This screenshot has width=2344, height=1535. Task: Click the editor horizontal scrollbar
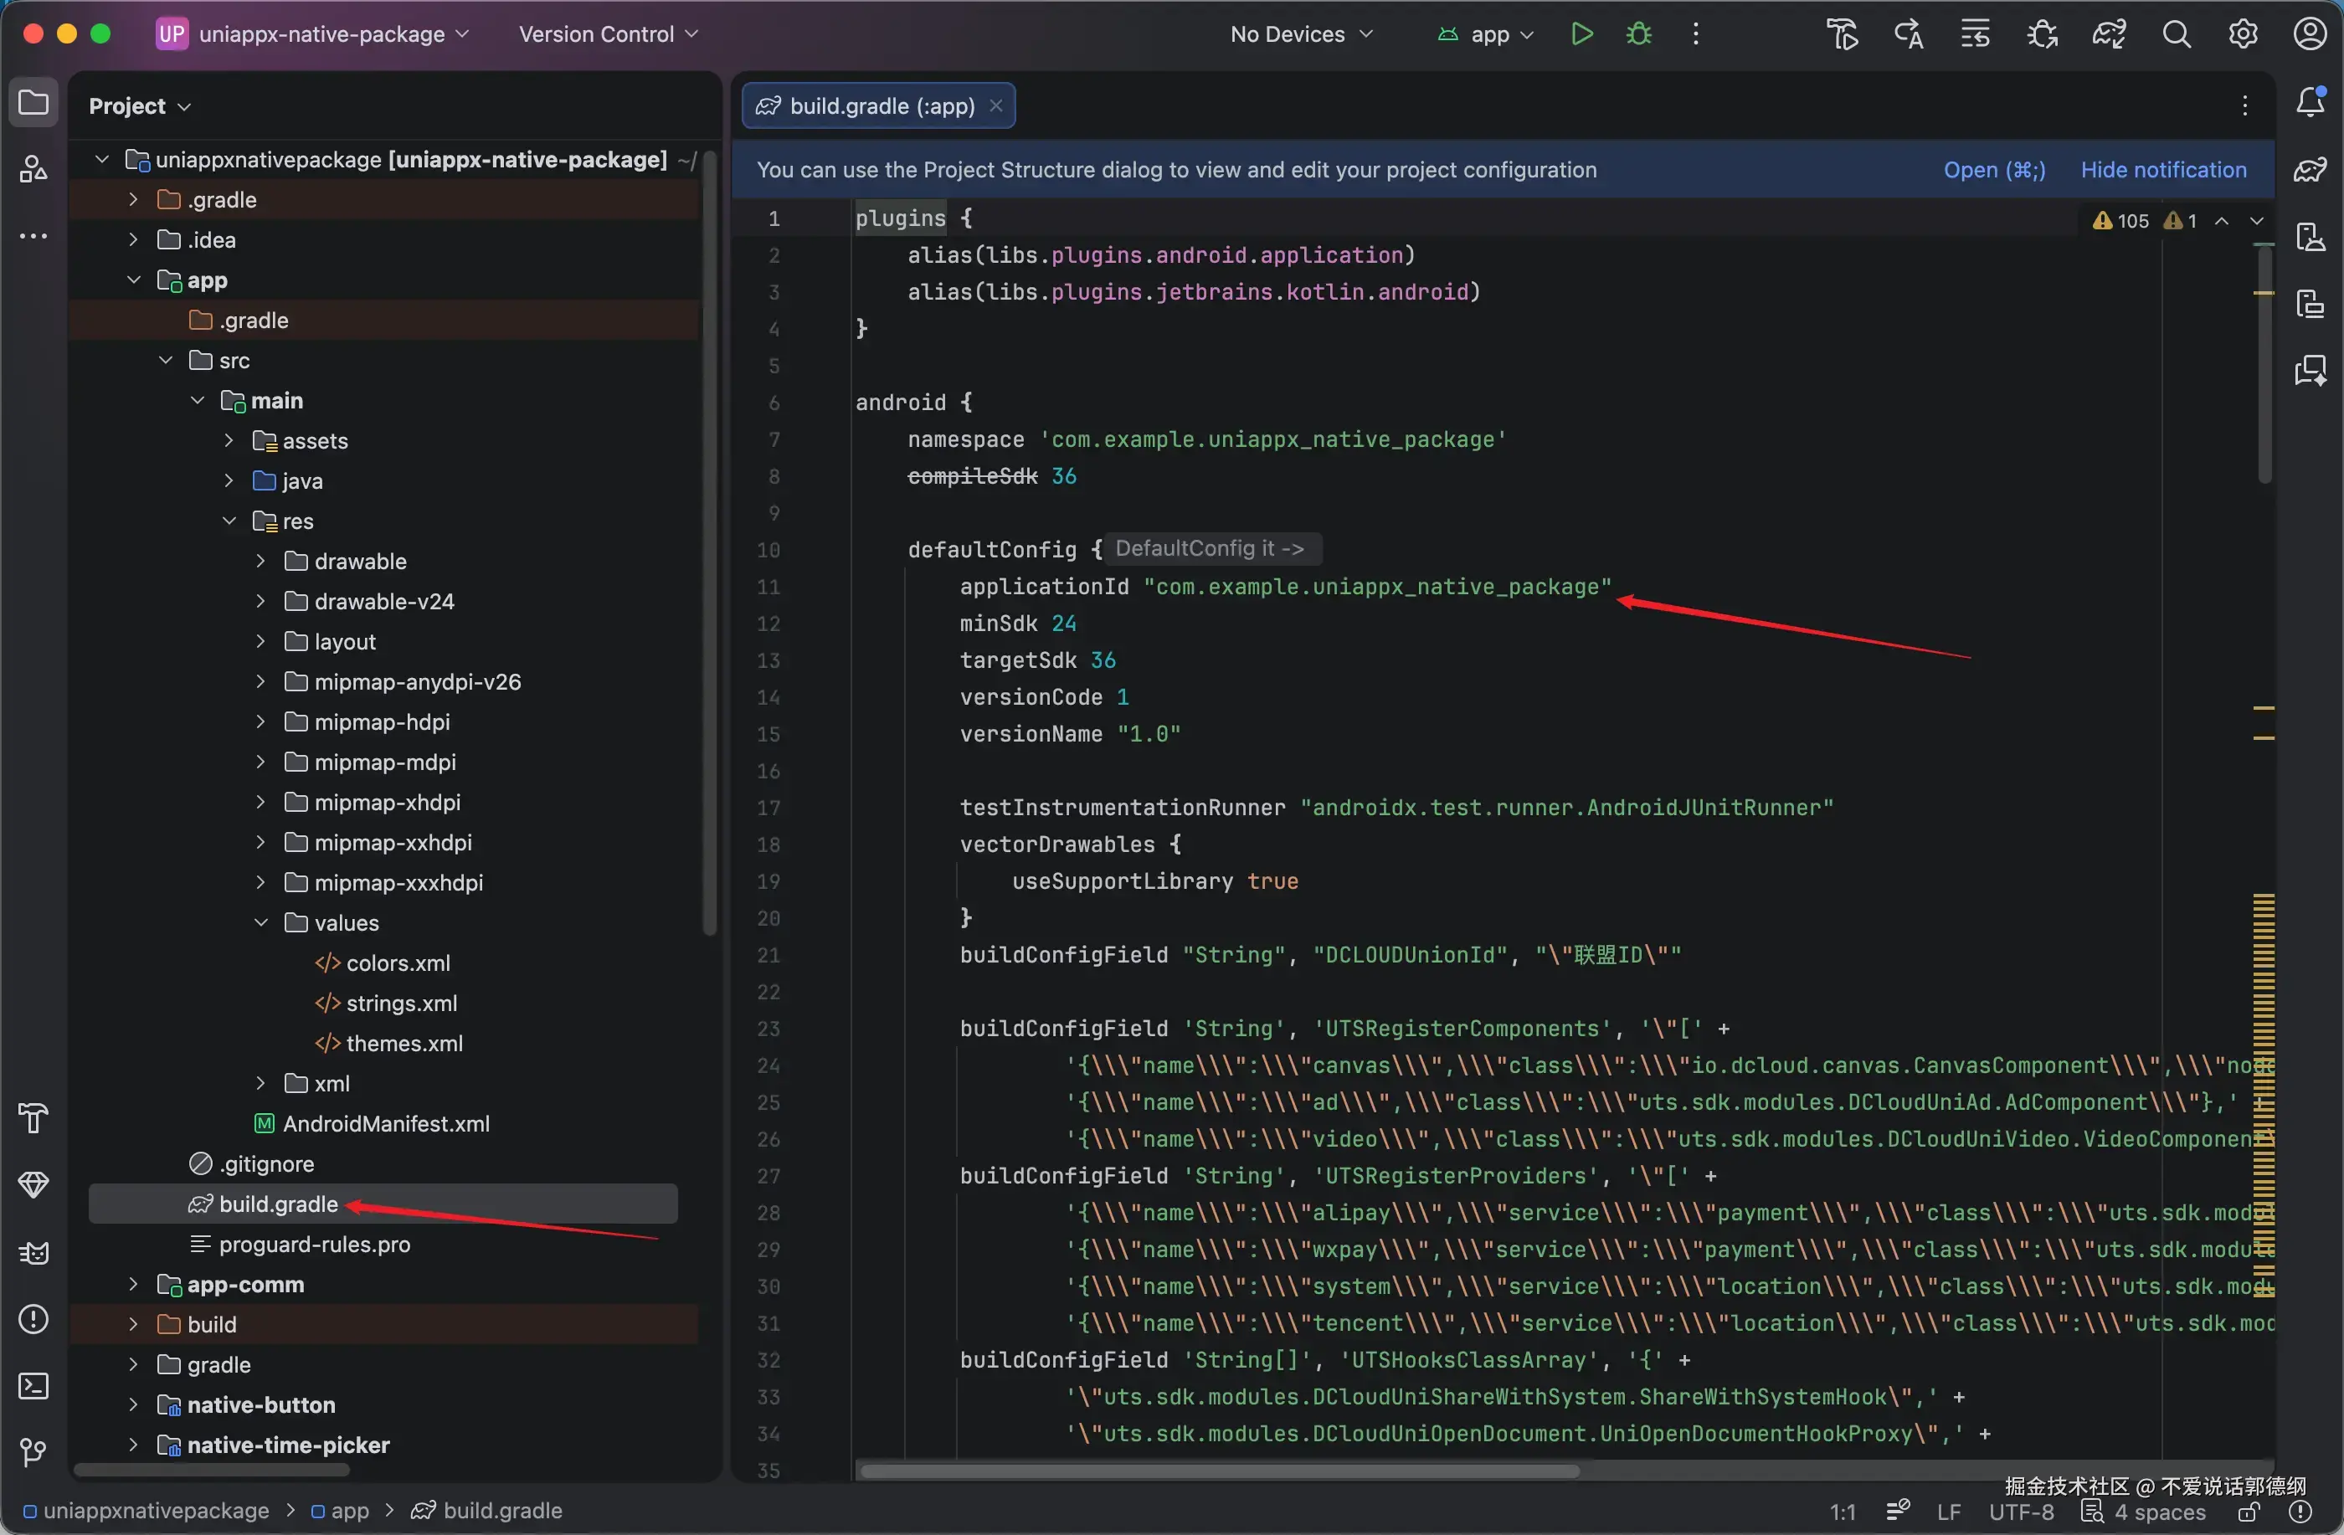[1218, 1471]
